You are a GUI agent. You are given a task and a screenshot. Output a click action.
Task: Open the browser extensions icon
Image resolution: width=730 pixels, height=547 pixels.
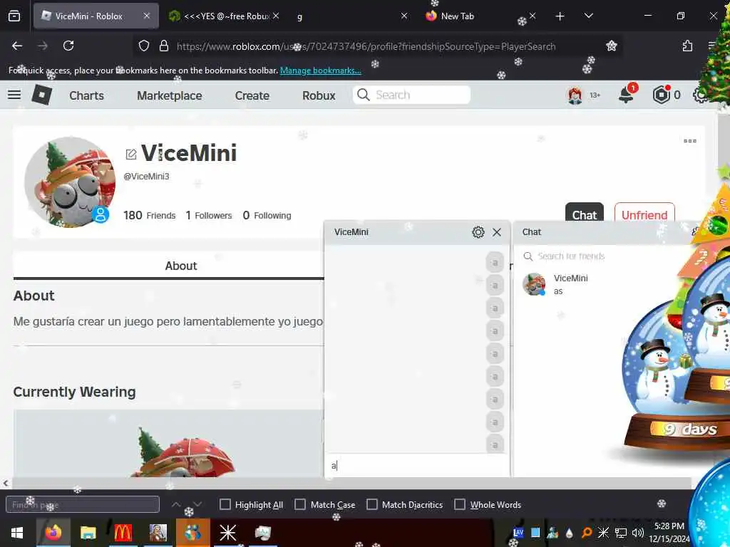coord(687,46)
